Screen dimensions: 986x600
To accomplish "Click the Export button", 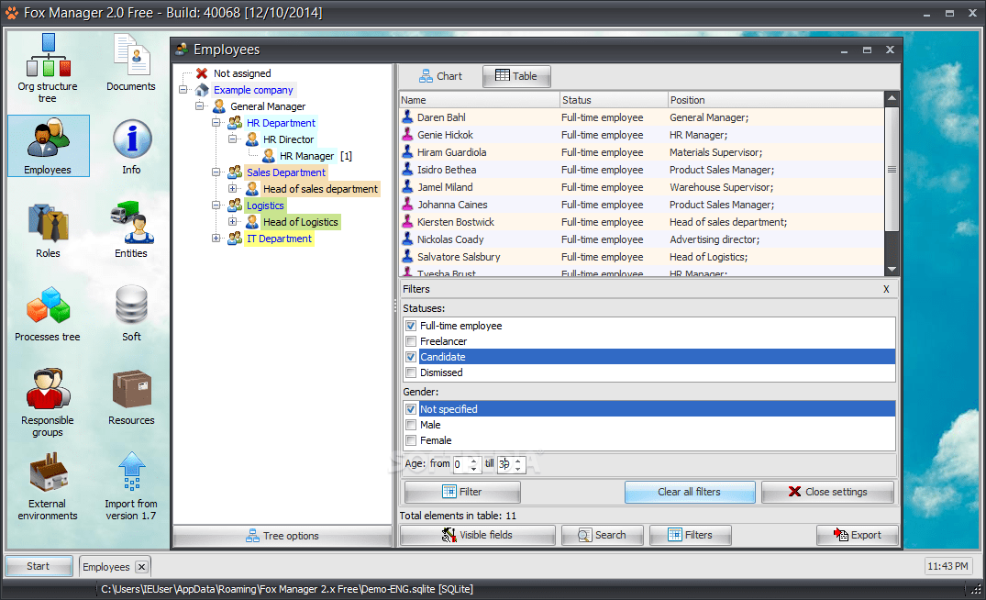I will (858, 535).
